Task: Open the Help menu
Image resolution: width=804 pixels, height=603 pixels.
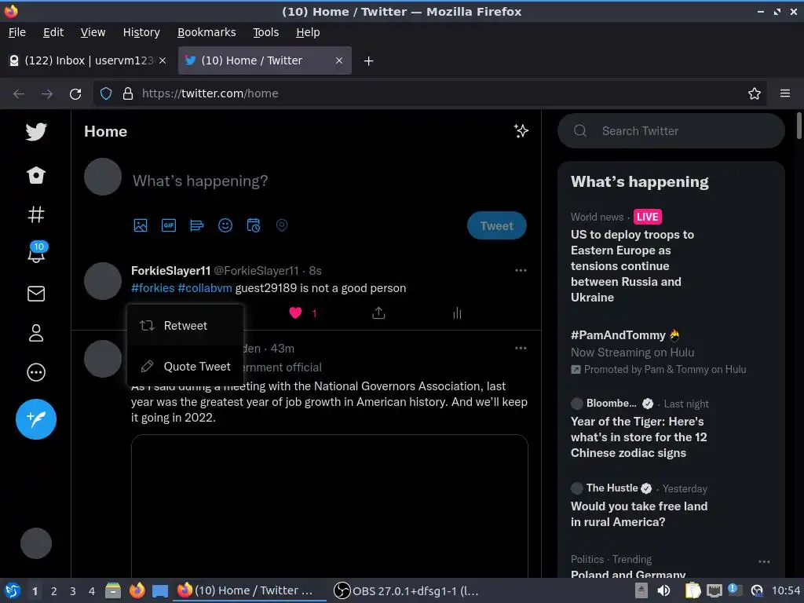Action: [308, 32]
